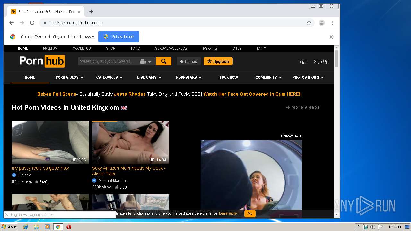Screen dimensions: 411x231
Task: Click the red round taskbar icon
Action: [x=69, y=227]
